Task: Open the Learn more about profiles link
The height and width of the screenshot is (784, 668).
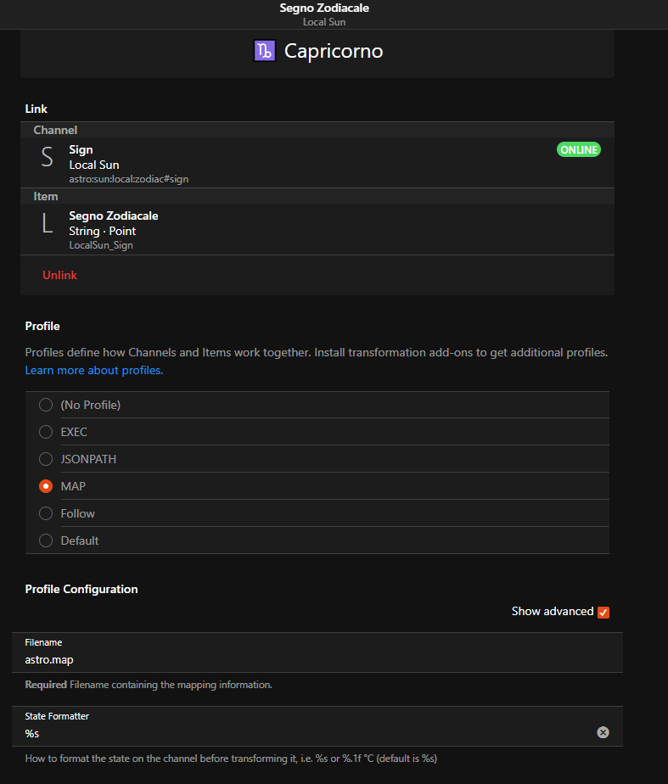Action: tap(93, 371)
